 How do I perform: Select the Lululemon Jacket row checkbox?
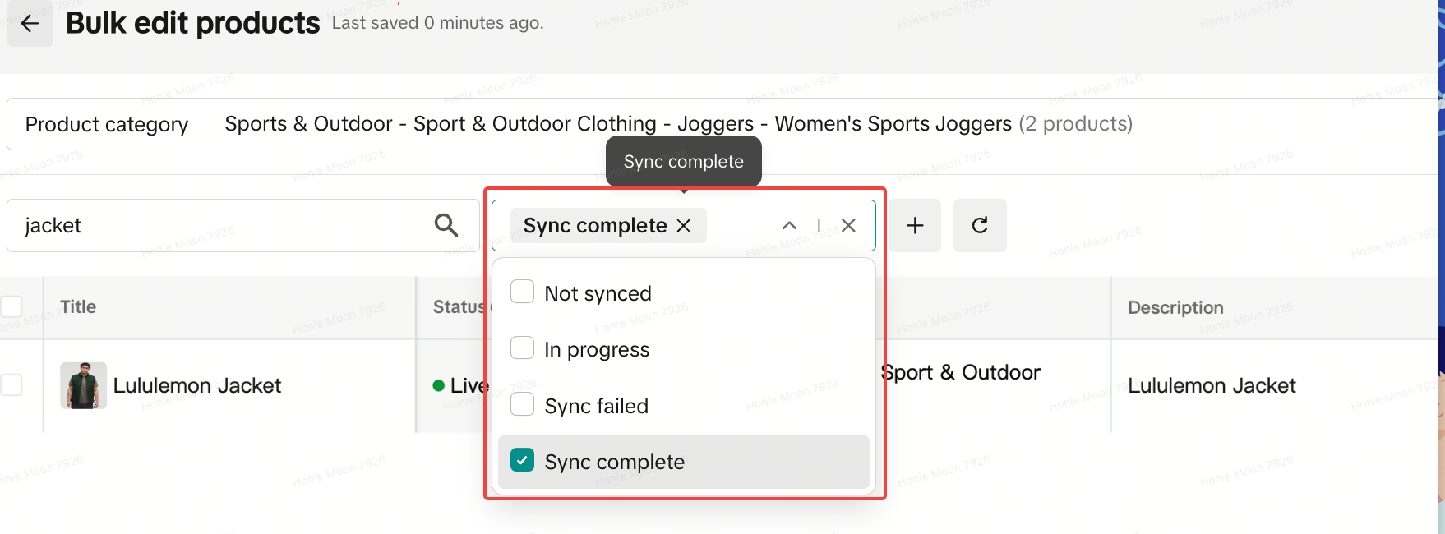click(12, 384)
